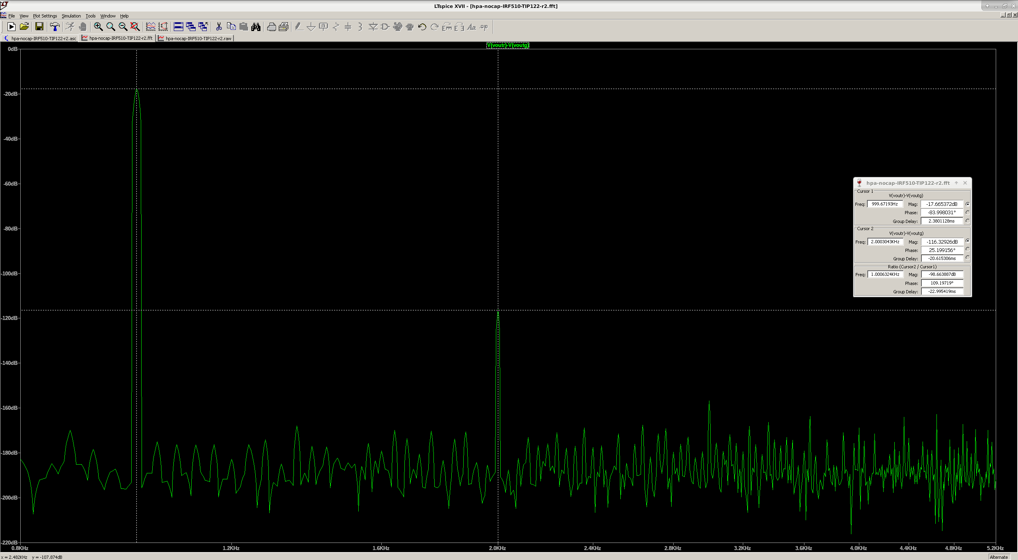1018x560 pixels.
Task: Click the 2.0KHz x-axis label
Action: point(497,548)
